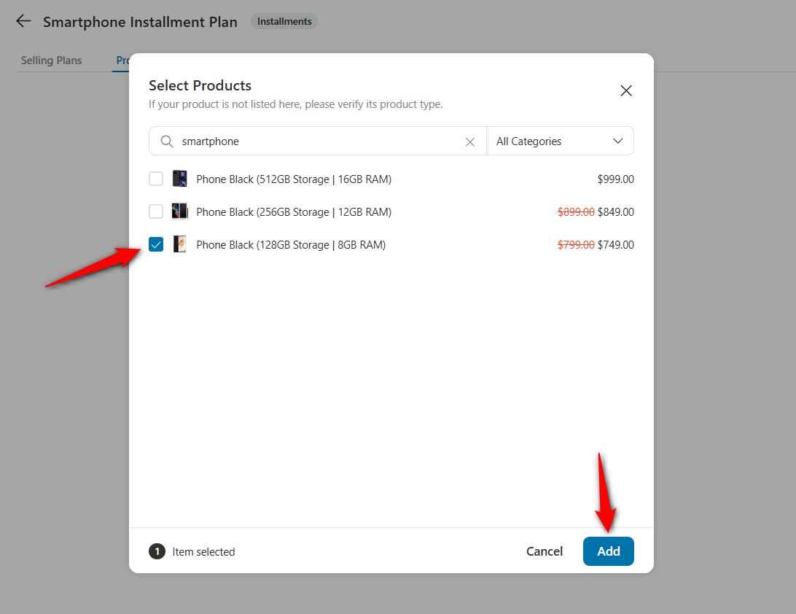Open the thumbnail of Phone Black 256GB Storage
This screenshot has height=614, width=796.
point(179,211)
